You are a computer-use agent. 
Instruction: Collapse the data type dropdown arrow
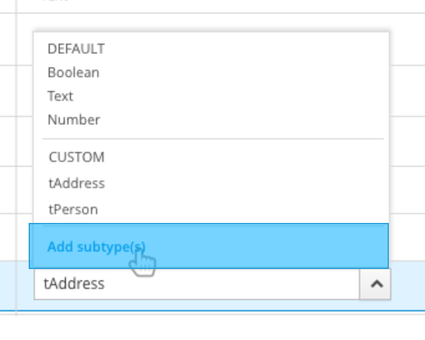click(x=376, y=284)
